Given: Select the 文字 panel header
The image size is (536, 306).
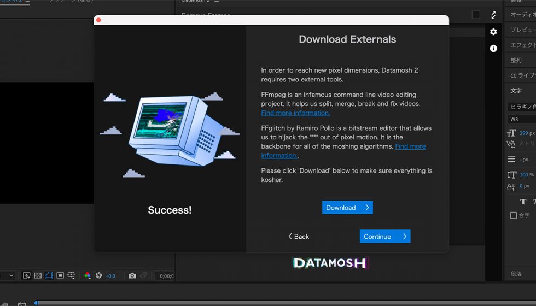Looking at the screenshot, I should coord(516,91).
